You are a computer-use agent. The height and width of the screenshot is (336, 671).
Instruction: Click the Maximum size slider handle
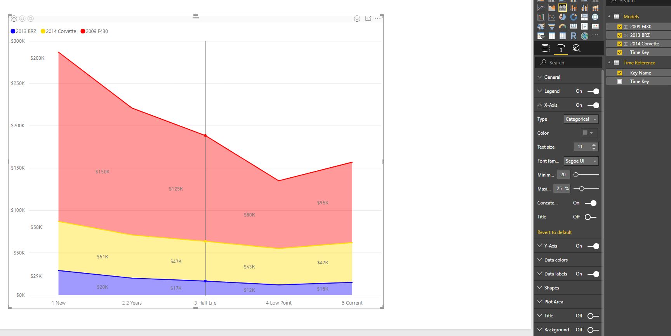click(581, 189)
